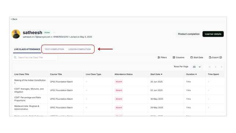Click the Active status badge

(x=47, y=32)
